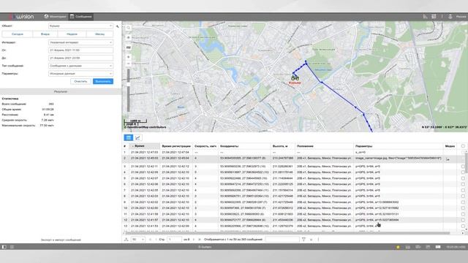
Task: Click the Очистить (Clear) button
Action: 80,81
